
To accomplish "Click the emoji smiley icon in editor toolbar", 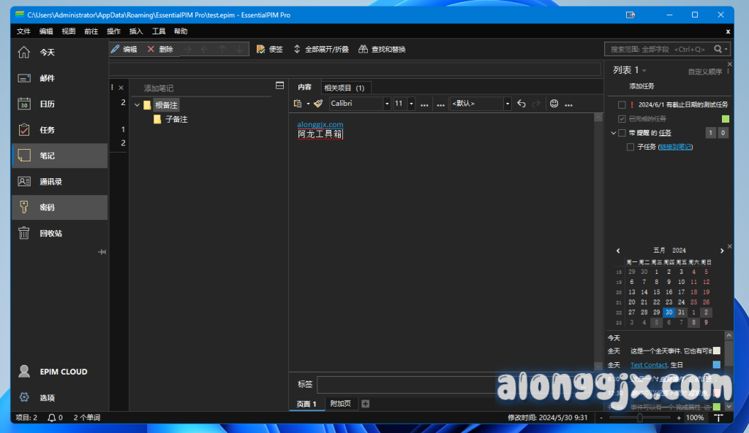I will [554, 104].
